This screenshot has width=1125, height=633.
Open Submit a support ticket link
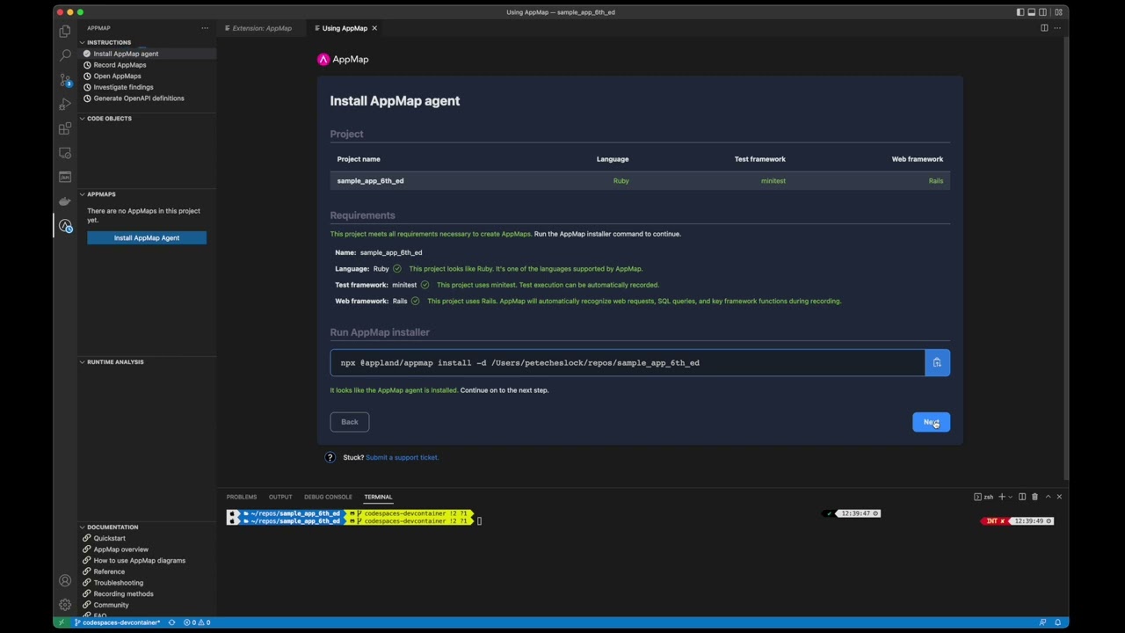click(402, 457)
